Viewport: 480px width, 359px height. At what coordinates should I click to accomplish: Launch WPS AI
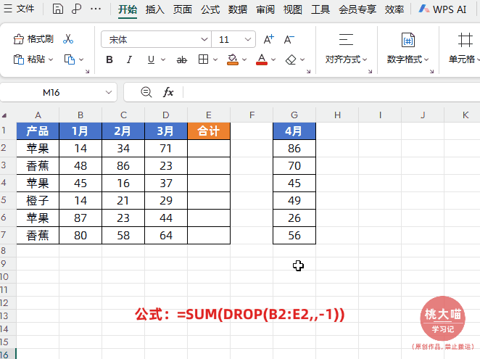pos(442,9)
